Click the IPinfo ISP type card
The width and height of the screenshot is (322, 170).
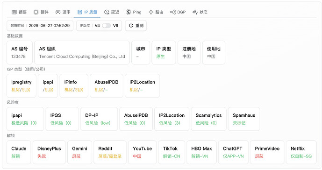coord(74,86)
